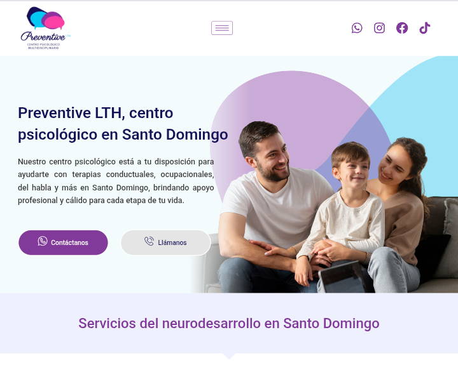Click the downward triangle pointer below Servicios

pyautogui.click(x=229, y=356)
